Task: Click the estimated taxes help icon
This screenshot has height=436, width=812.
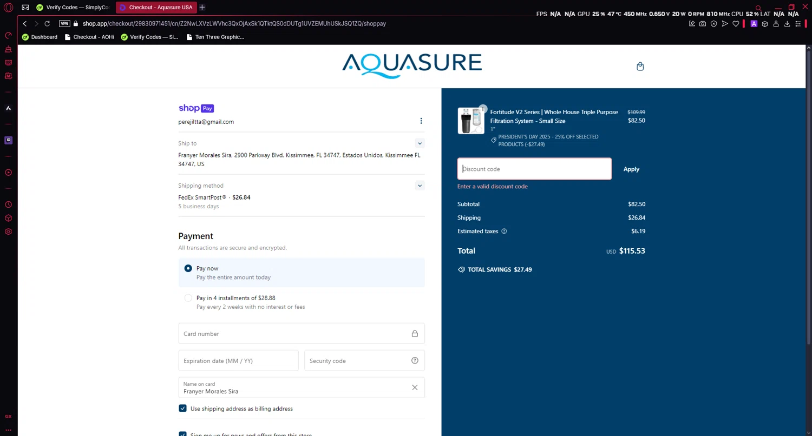Action: pyautogui.click(x=504, y=231)
